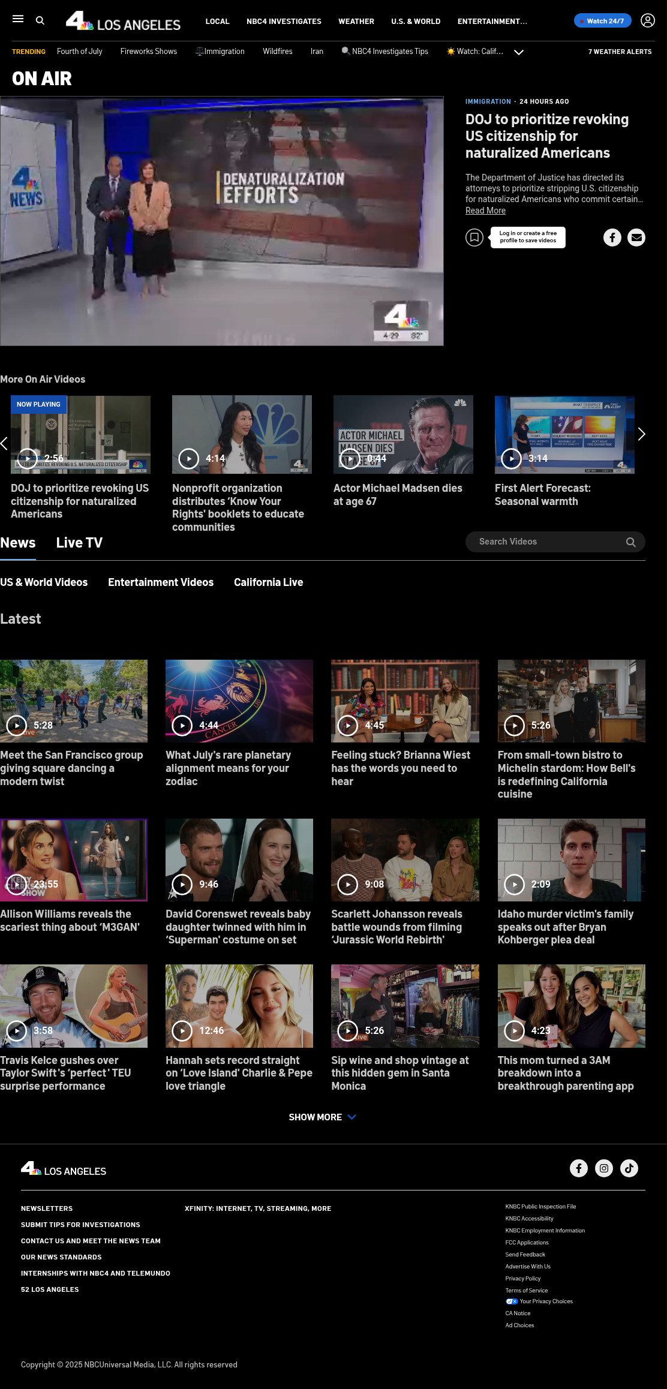The height and width of the screenshot is (1389, 667).
Task: Open the ENTERTAINMENT menu
Action: point(492,21)
